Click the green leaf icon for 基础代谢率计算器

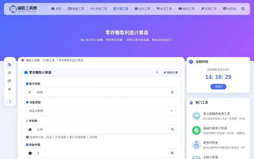(196, 130)
